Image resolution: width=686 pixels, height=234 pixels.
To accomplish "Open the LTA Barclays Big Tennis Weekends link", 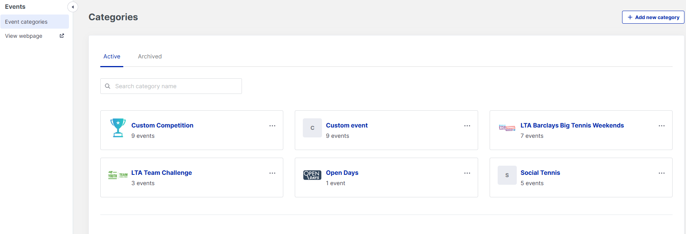I will 572,125.
